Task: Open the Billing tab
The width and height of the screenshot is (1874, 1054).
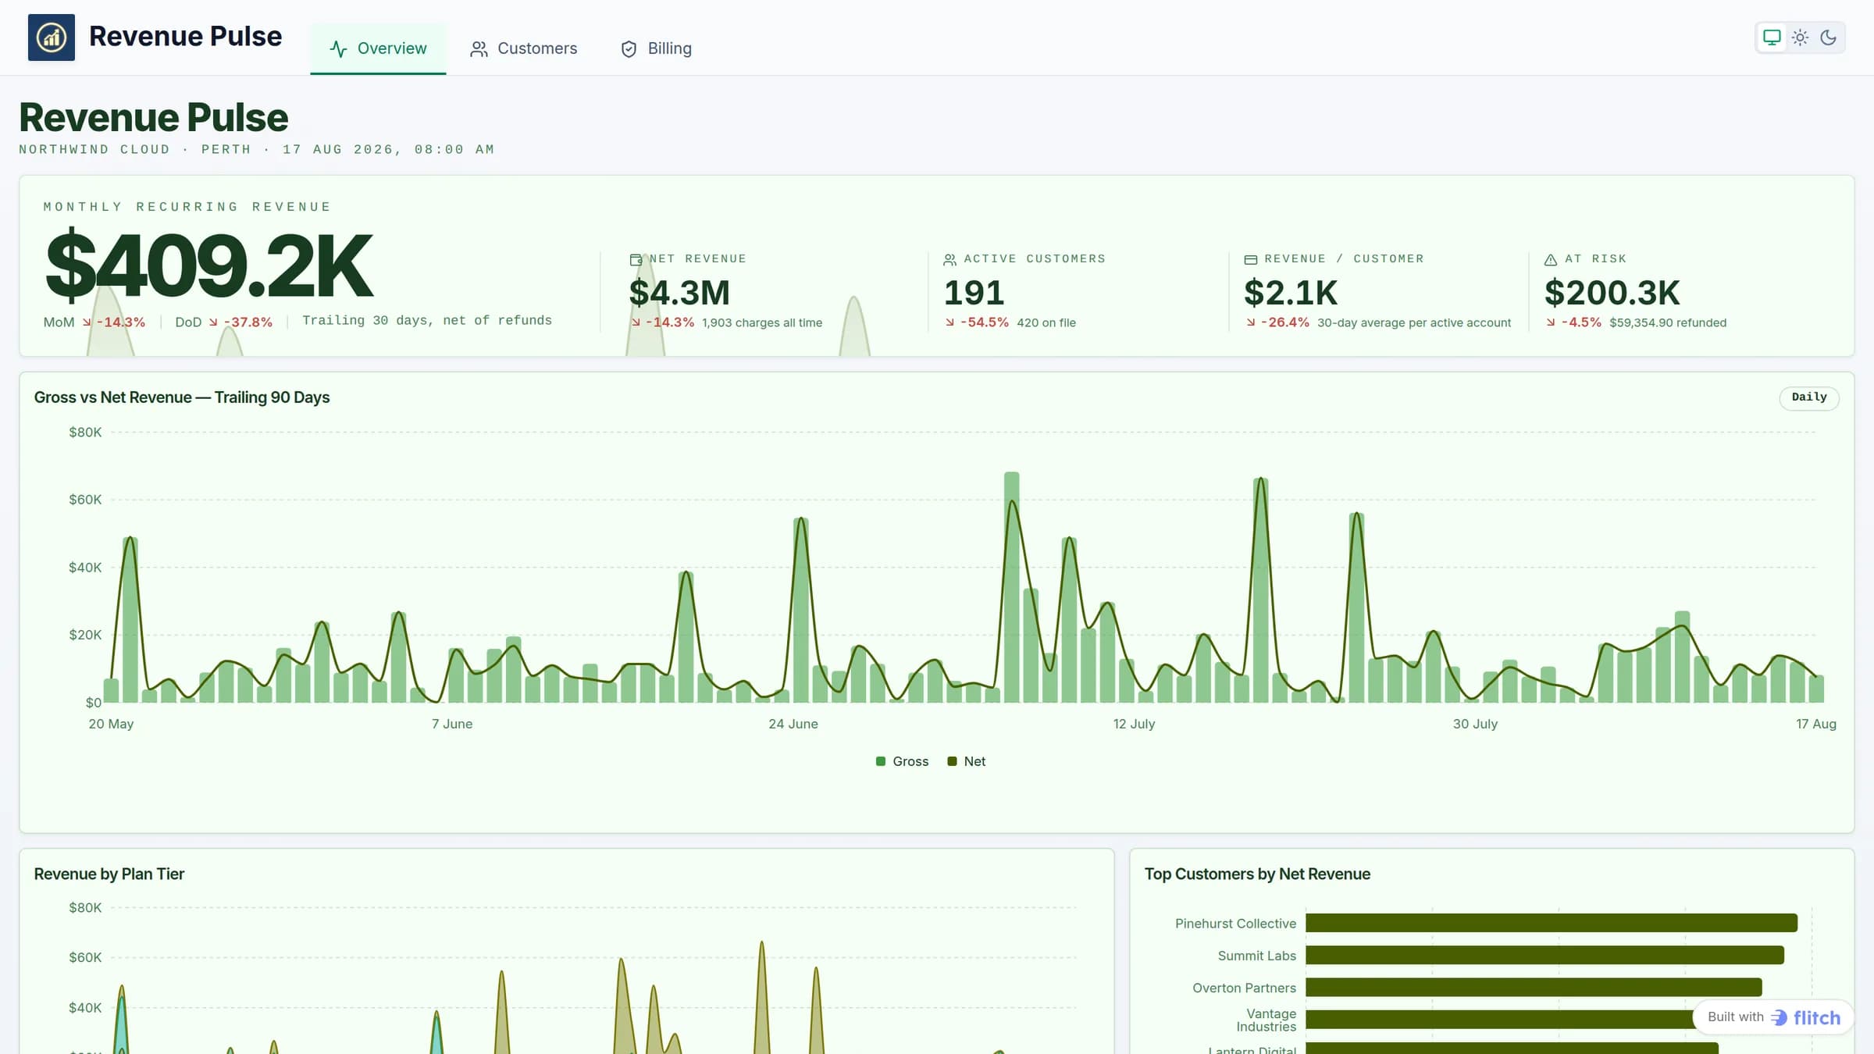Action: coord(656,48)
